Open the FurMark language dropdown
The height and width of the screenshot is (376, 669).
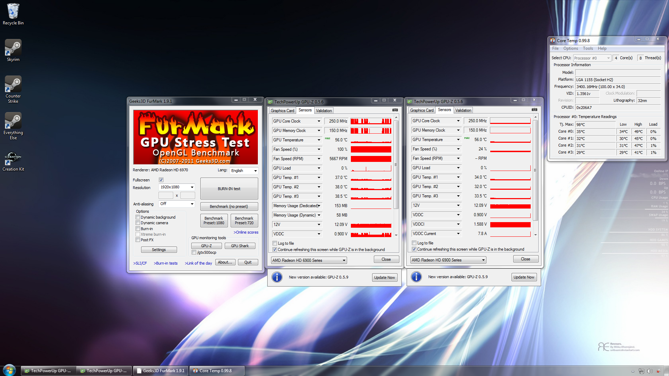[244, 171]
